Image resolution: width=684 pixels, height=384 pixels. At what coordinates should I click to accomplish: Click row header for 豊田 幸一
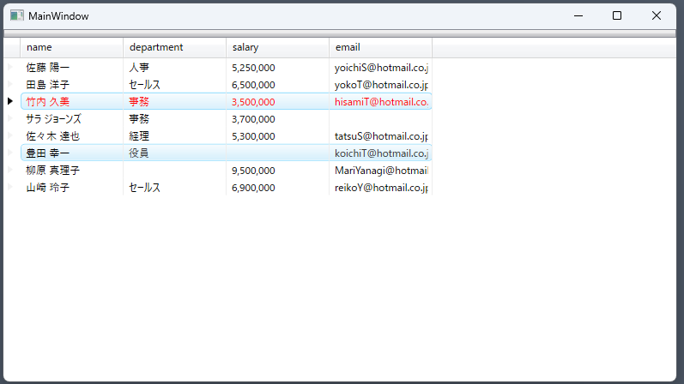pyautogui.click(x=10, y=153)
